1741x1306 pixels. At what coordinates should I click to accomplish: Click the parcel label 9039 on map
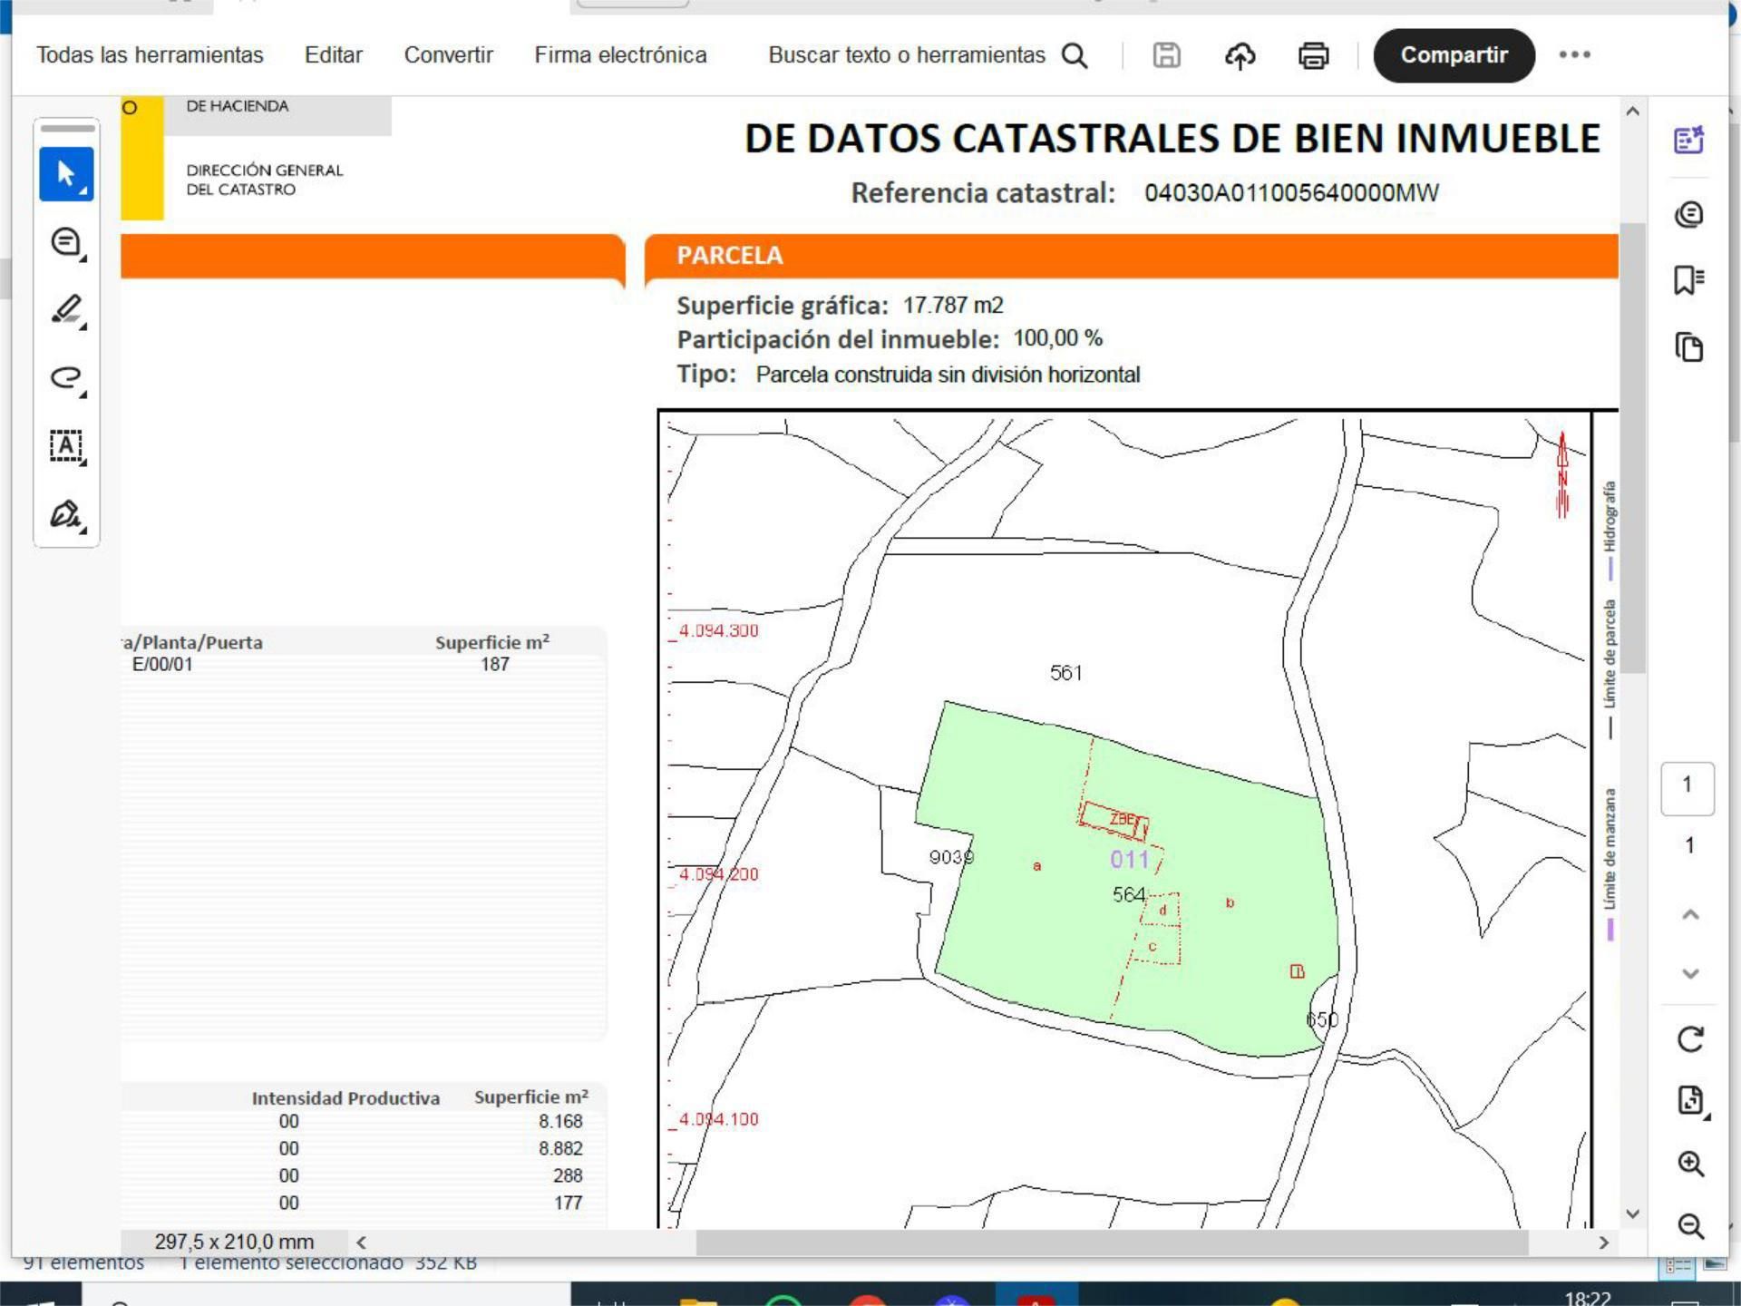tap(951, 857)
